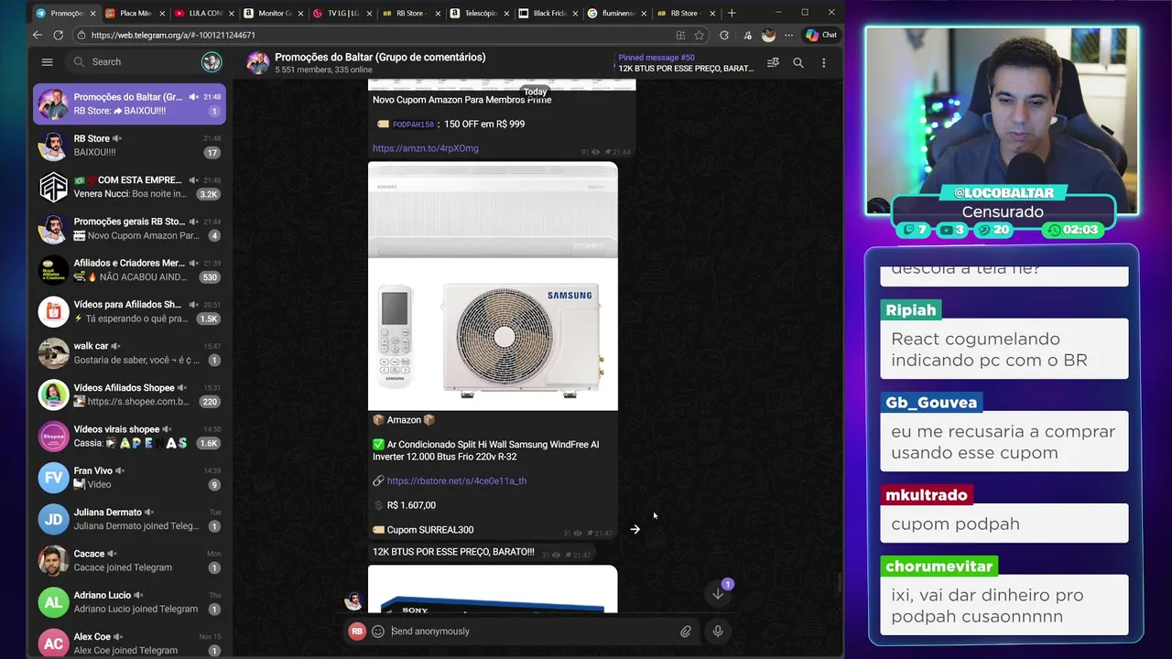This screenshot has width=1172, height=659.
Task: Open the browser settings-and-more ellipsis menu
Action: tap(789, 35)
